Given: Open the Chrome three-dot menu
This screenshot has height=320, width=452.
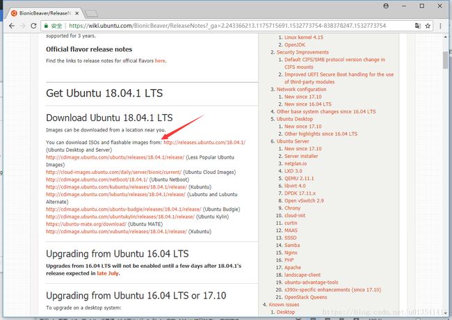Looking at the screenshot, I should pyautogui.click(x=440, y=26).
